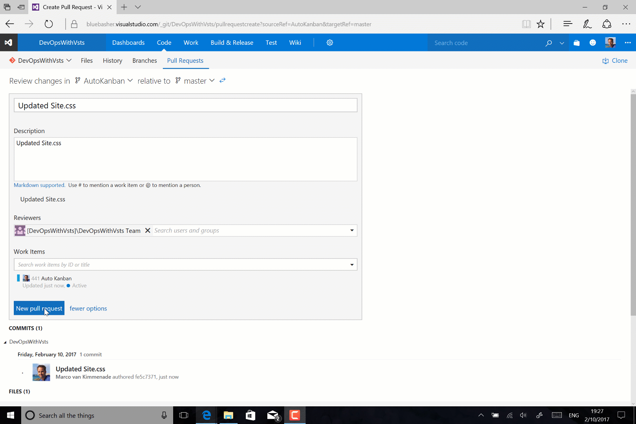Viewport: 636px width, 424px height.
Task: Open the more actions ellipsis in the blue nav bar
Action: coord(628,43)
